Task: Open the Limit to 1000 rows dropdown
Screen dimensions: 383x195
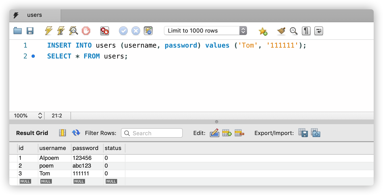Action: pyautogui.click(x=205, y=31)
